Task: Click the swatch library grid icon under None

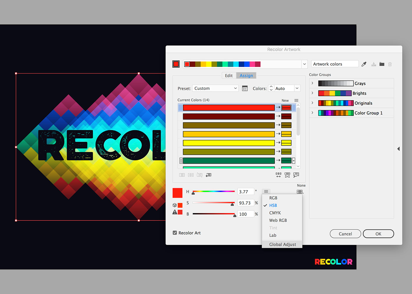Action: pos(300,192)
